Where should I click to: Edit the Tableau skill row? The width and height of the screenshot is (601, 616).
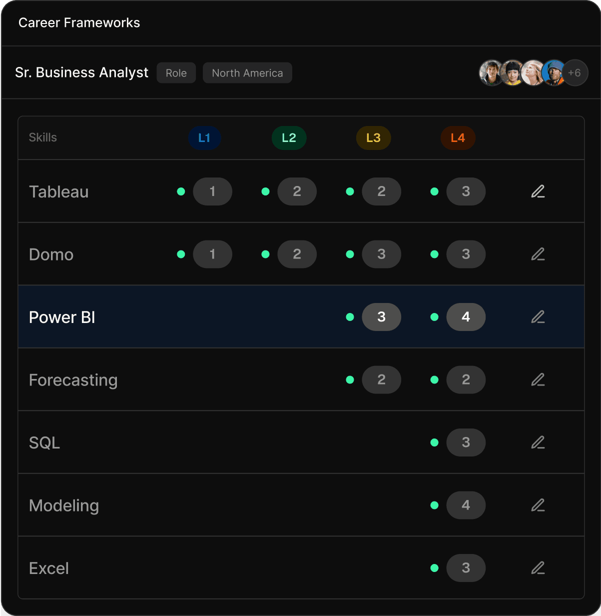(538, 191)
